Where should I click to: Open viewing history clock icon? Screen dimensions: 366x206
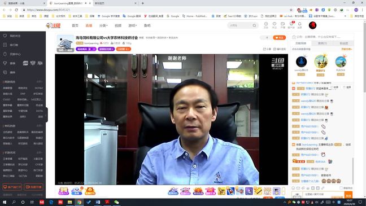tap(266, 24)
